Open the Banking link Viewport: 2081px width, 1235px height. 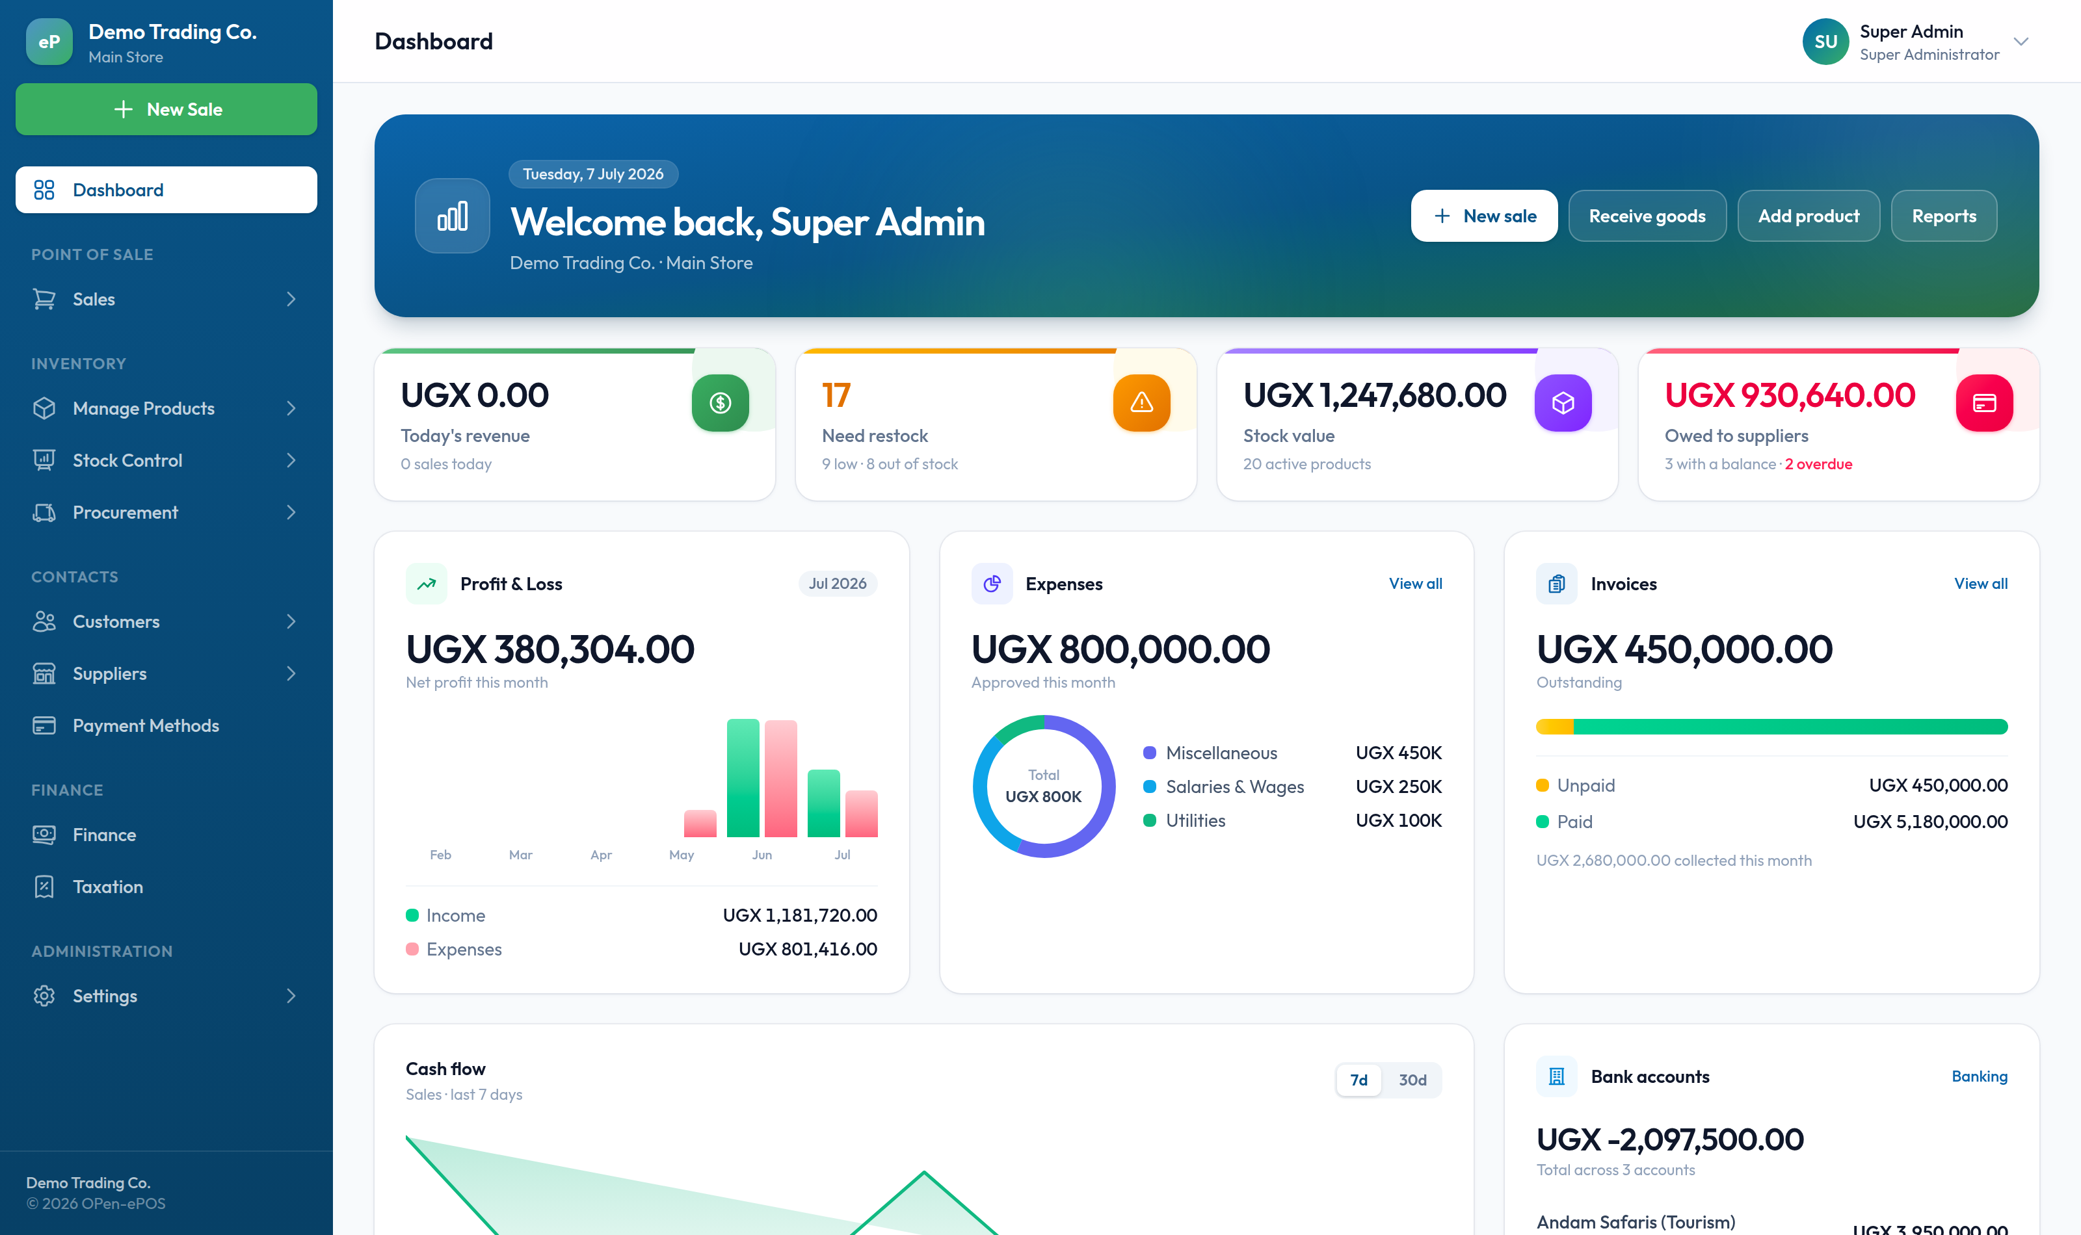tap(1979, 1076)
